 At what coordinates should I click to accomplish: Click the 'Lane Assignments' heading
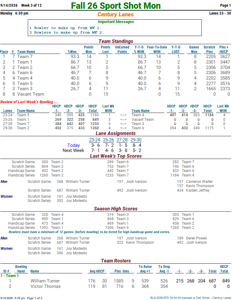click(x=116, y=134)
